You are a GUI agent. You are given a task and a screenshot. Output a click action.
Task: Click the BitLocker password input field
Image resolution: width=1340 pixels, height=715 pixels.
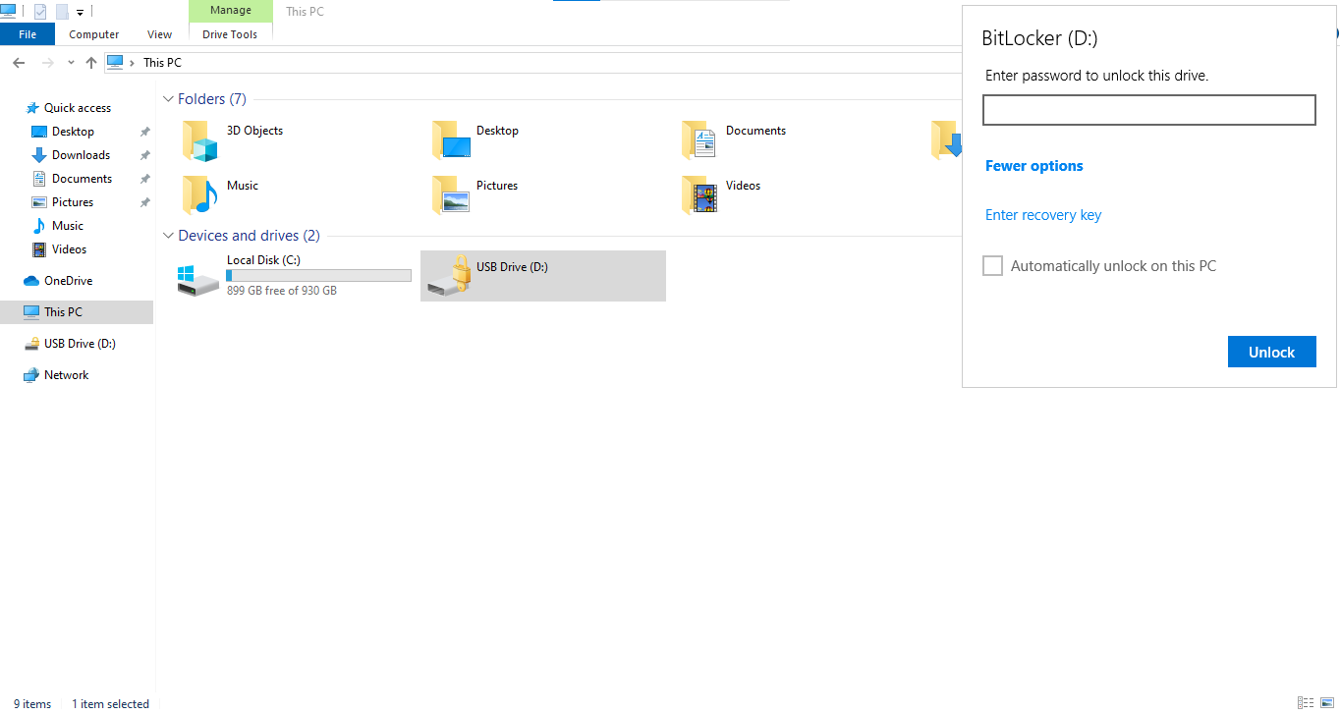1149,110
